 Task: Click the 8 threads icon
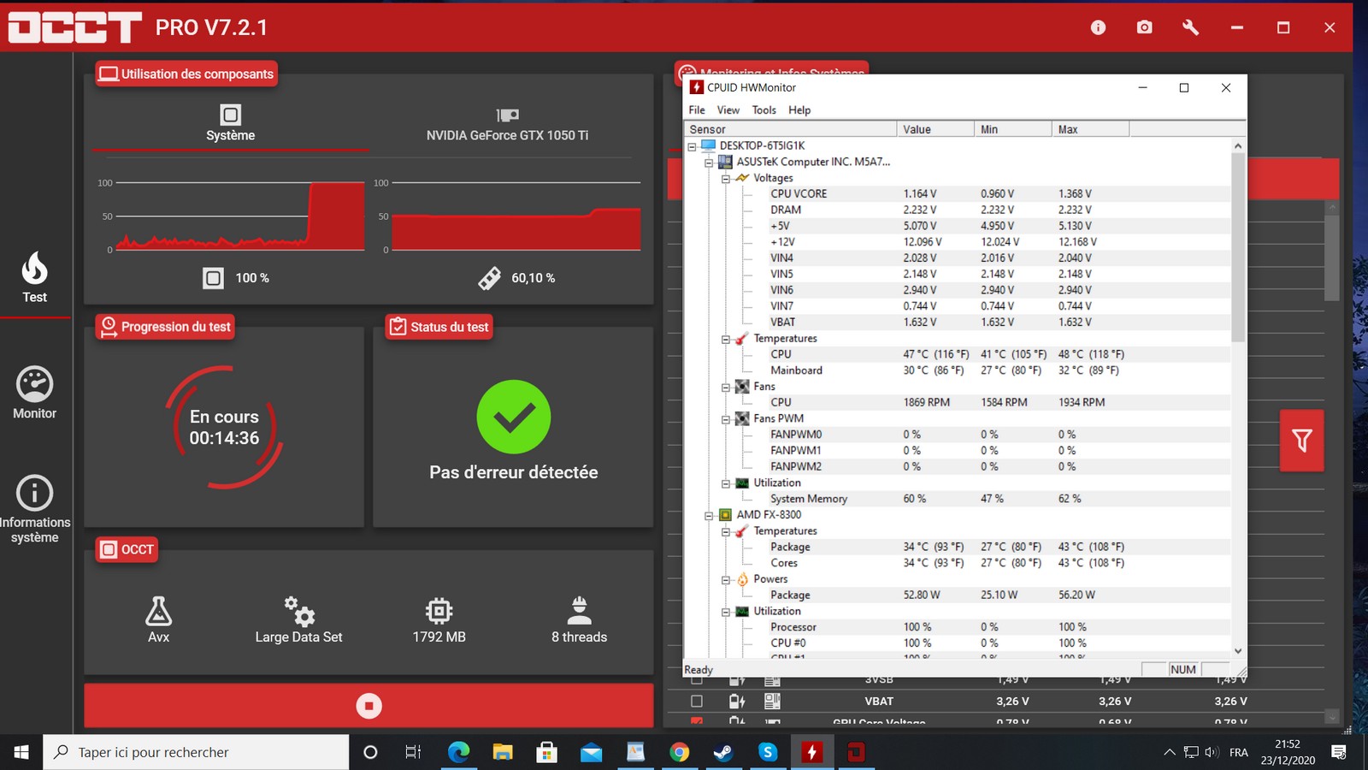[579, 611]
